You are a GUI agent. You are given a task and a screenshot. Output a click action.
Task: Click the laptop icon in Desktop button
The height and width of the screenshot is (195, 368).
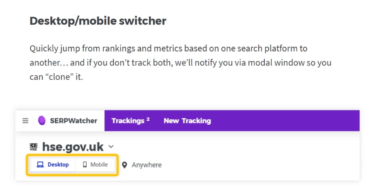[40, 165]
